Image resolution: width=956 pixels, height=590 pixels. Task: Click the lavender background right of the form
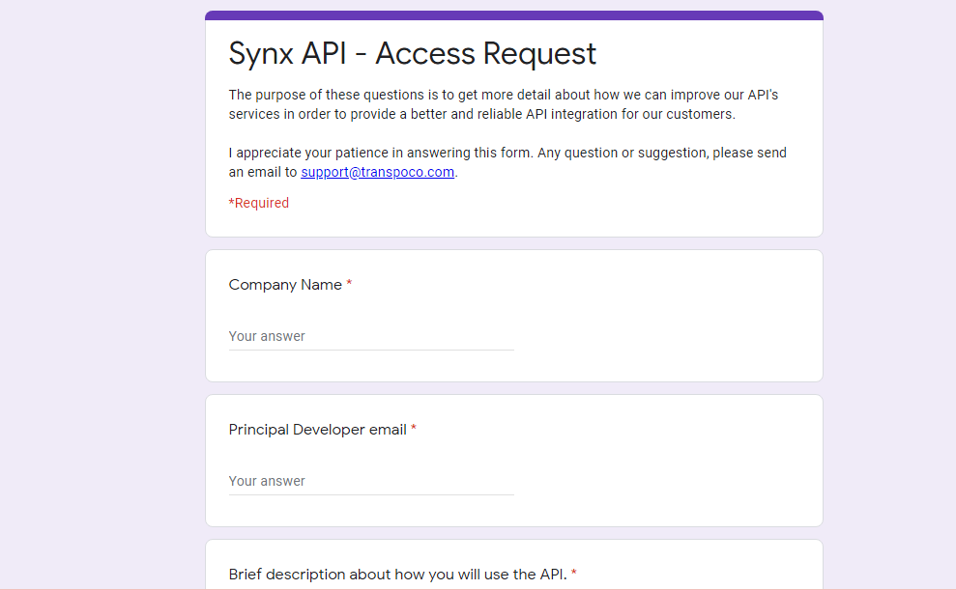pyautogui.click(x=889, y=295)
